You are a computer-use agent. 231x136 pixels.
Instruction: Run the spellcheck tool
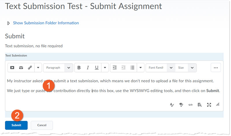(x=172, y=105)
